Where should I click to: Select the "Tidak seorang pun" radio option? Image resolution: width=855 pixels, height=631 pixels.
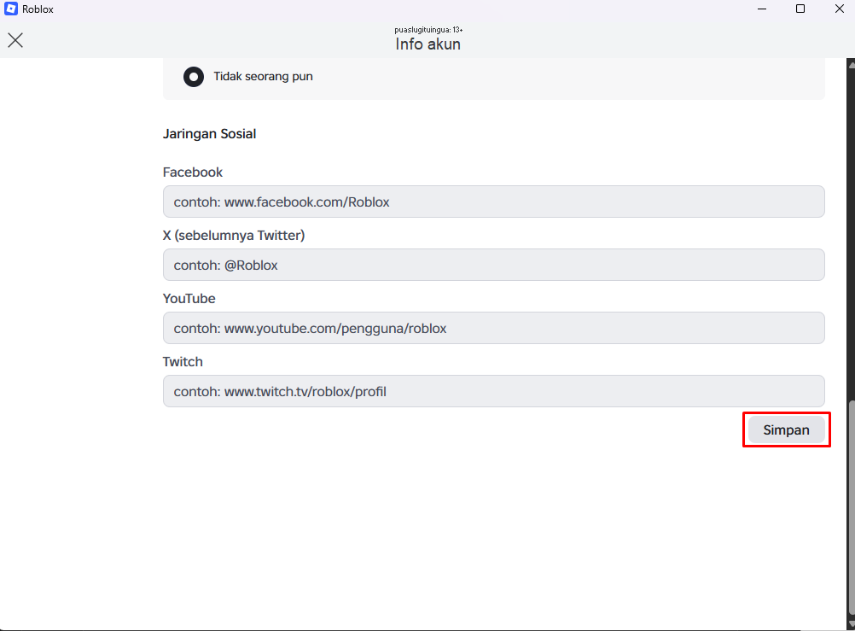click(x=194, y=76)
